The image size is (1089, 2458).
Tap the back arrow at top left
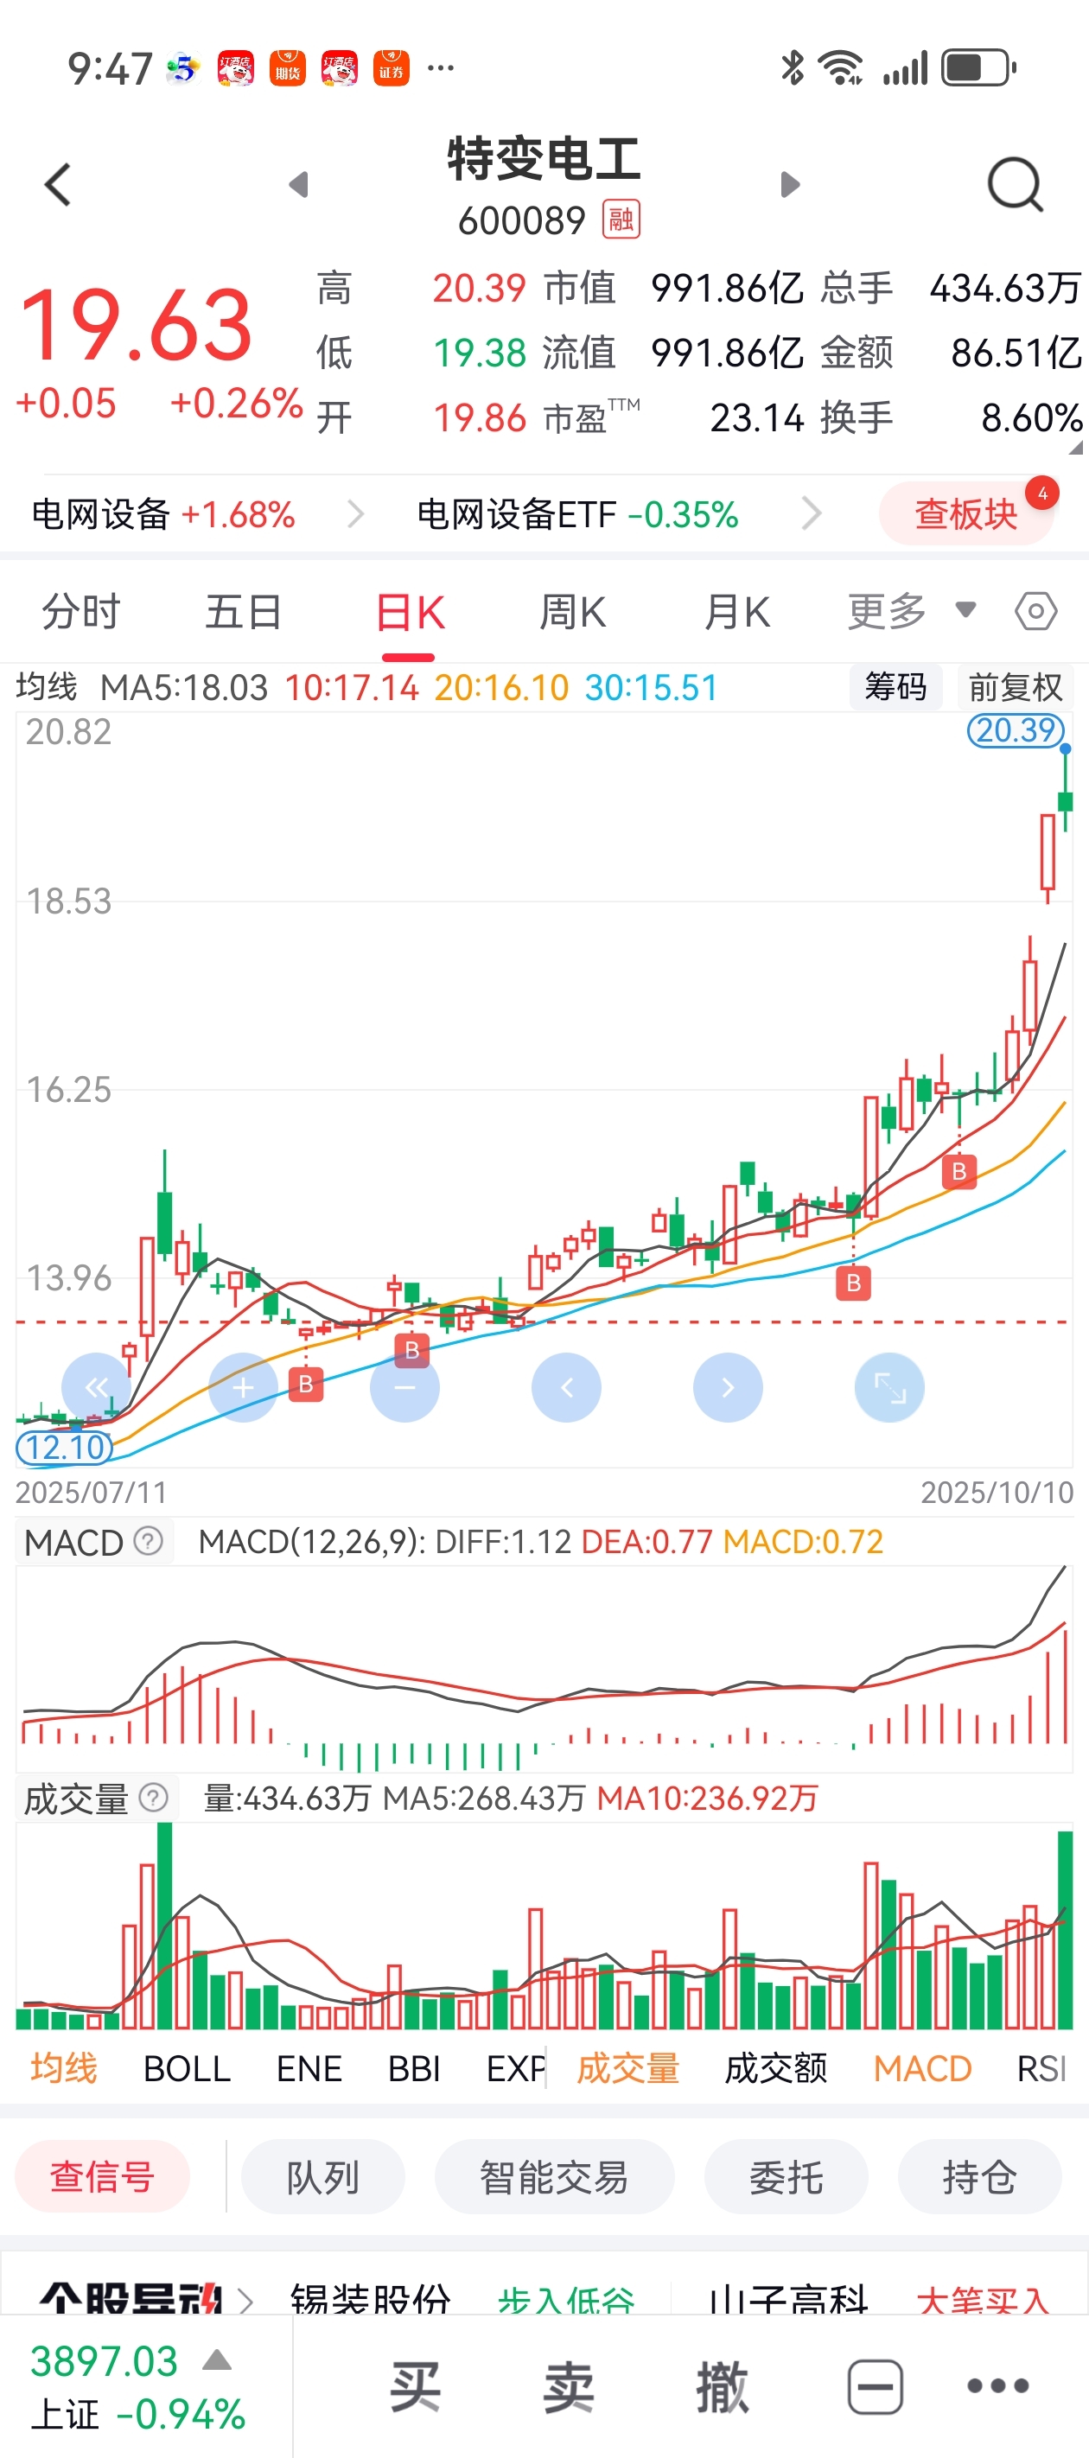tap(58, 184)
